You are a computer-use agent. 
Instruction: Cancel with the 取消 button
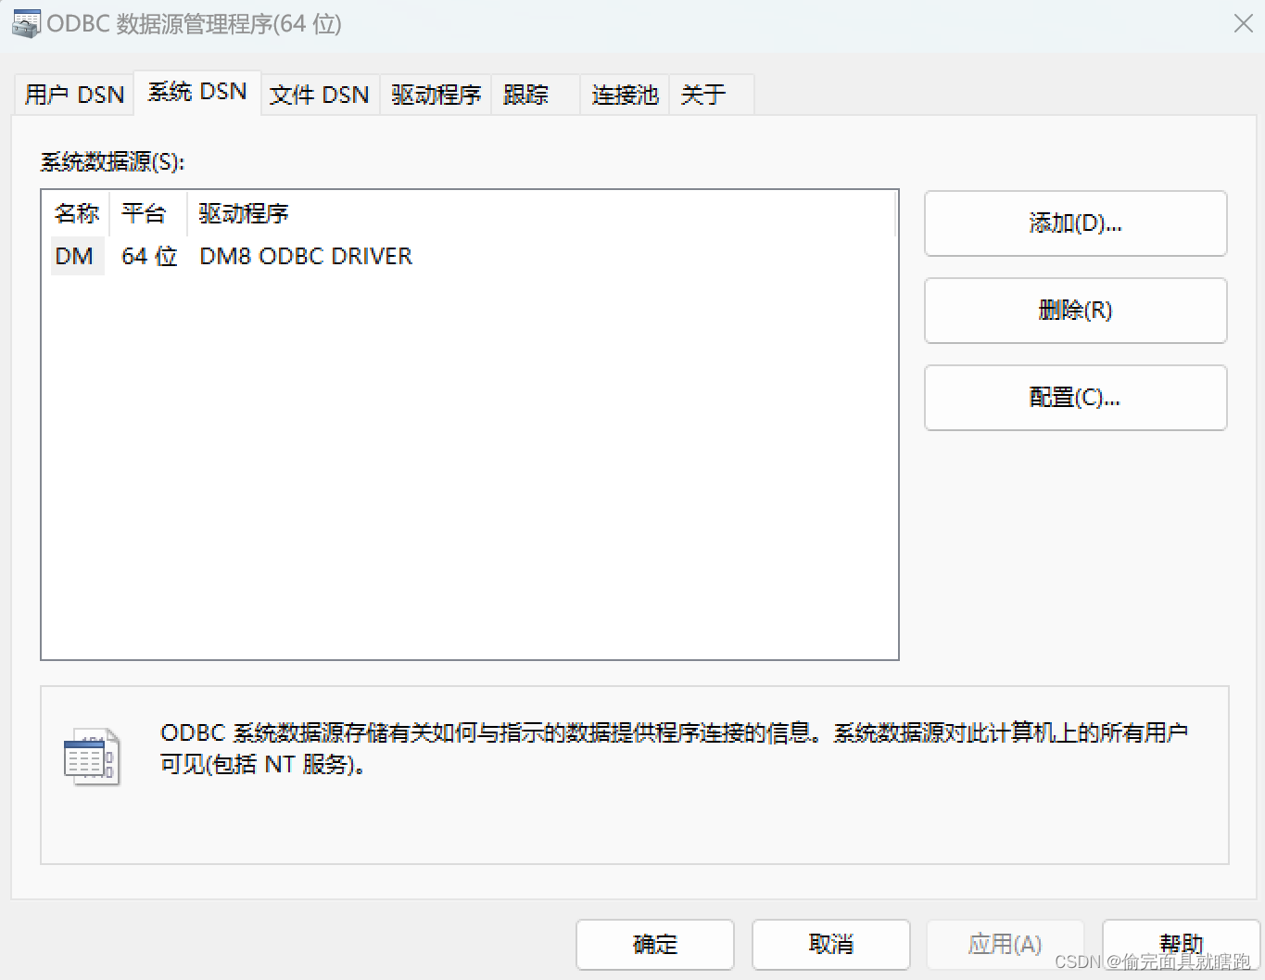[831, 945]
